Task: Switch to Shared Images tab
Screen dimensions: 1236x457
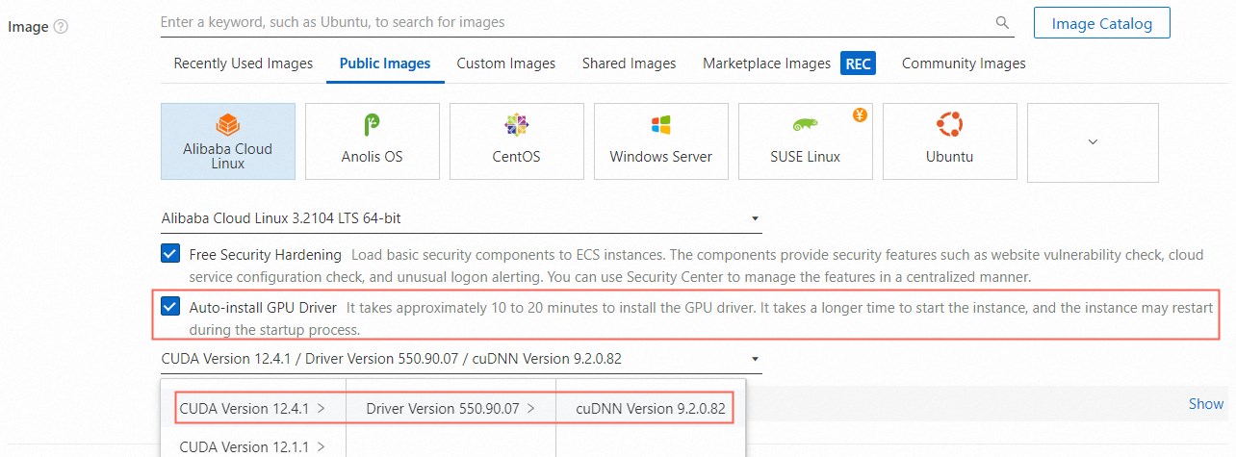Action: pyautogui.click(x=630, y=63)
